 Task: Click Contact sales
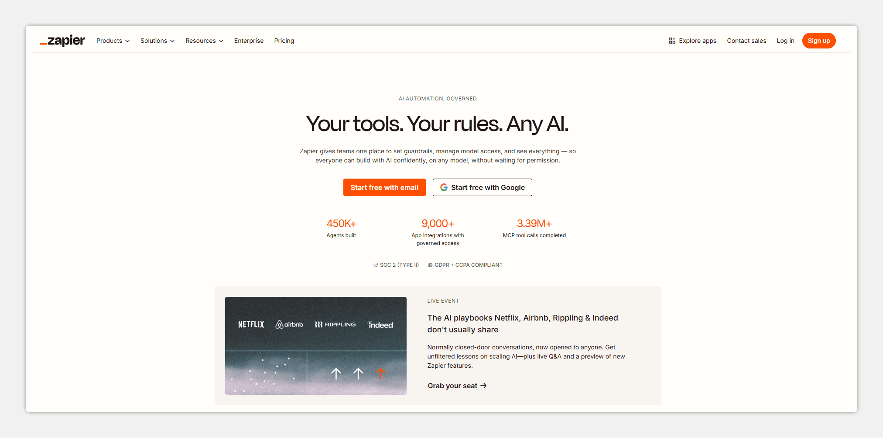tap(746, 41)
